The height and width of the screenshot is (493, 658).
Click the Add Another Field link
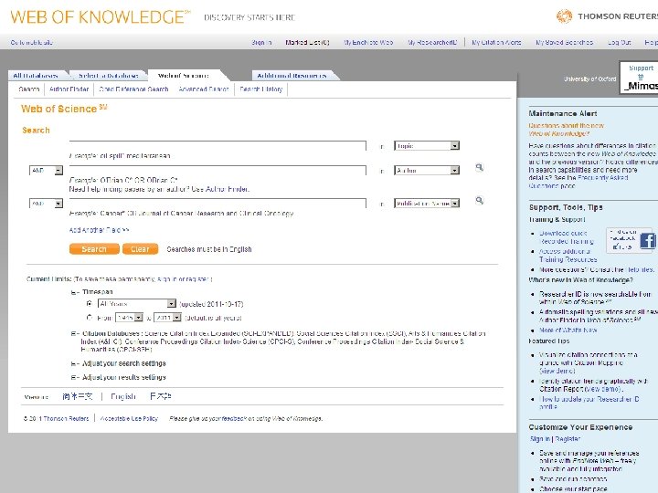(100, 230)
